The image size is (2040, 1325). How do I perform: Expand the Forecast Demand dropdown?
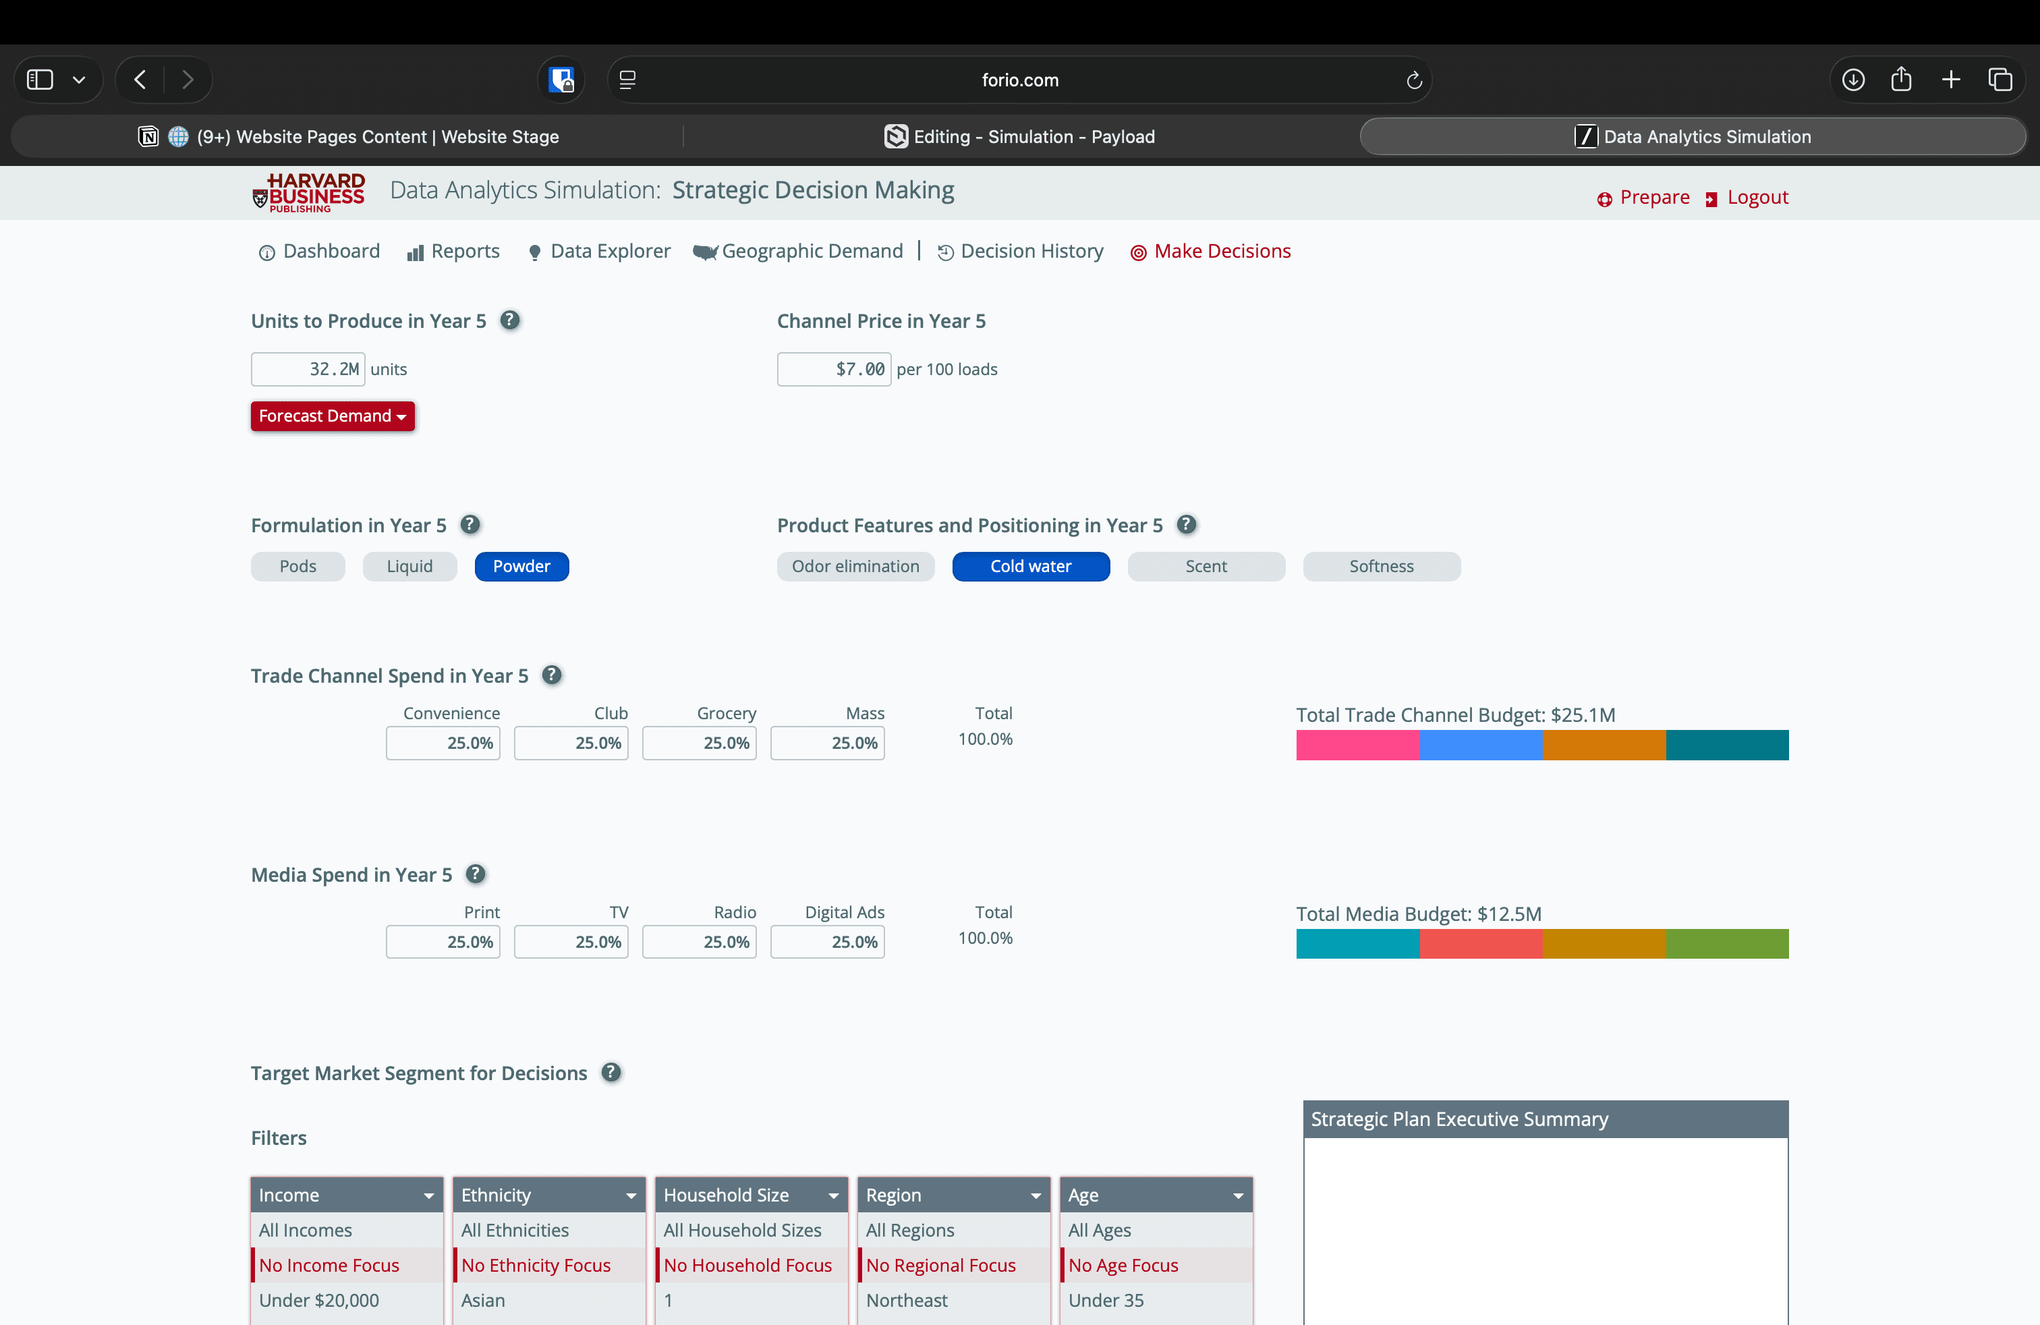(333, 416)
